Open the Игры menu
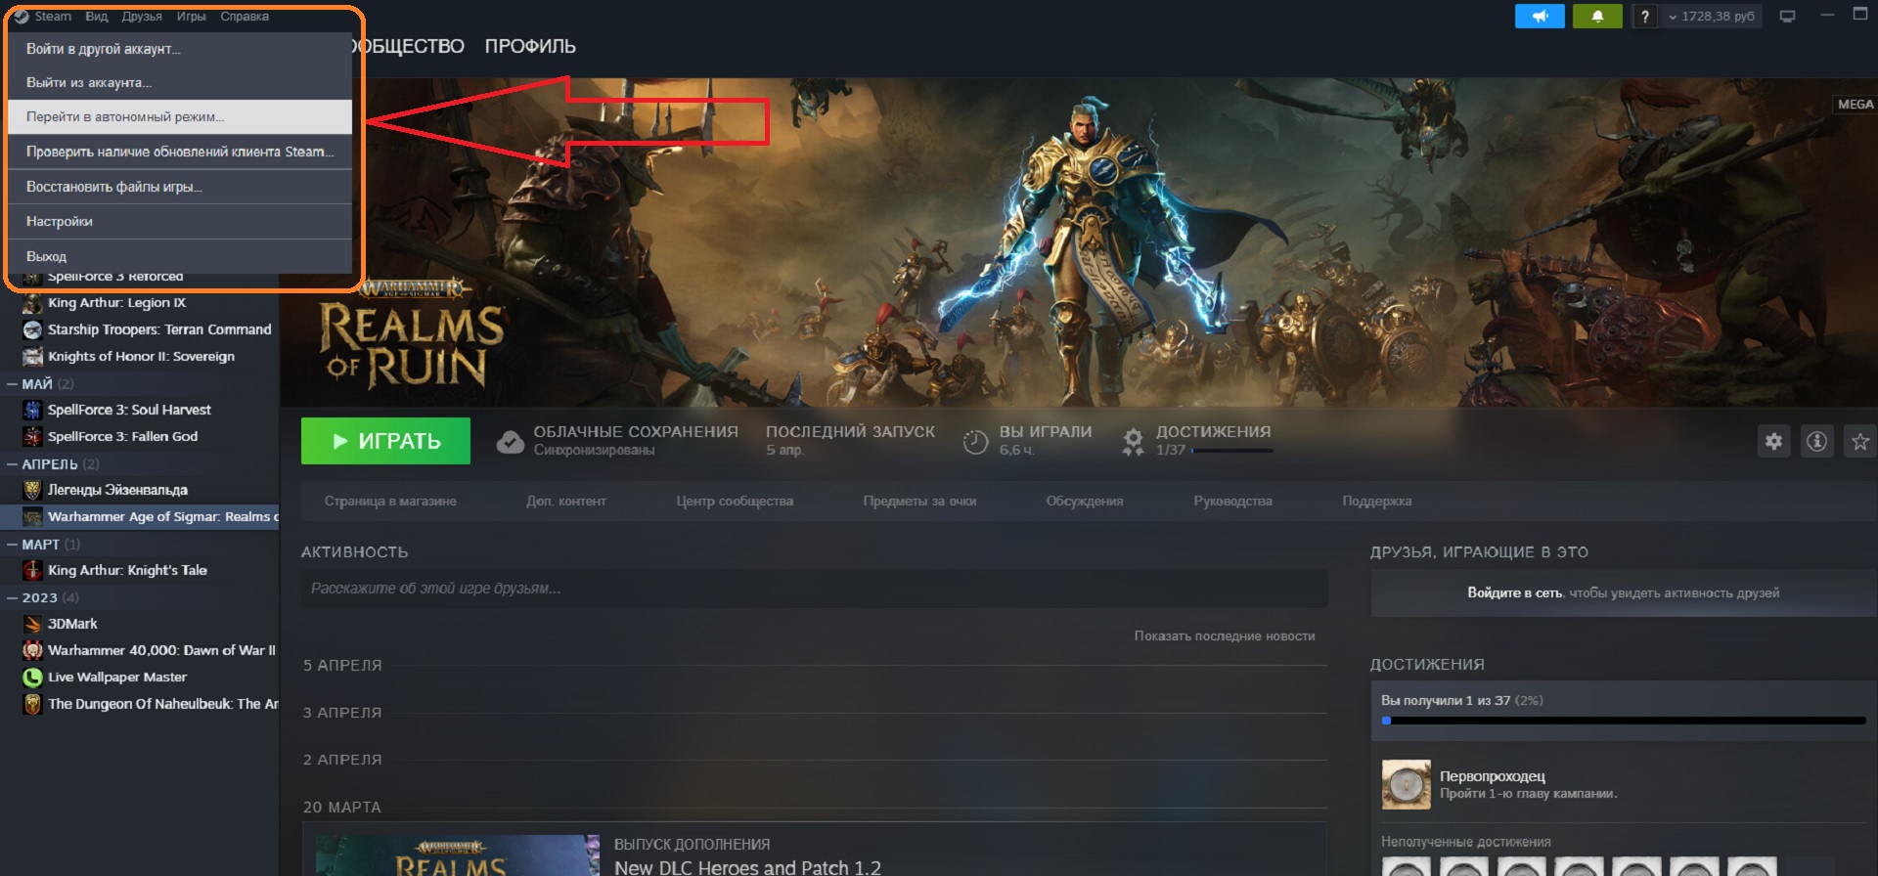Screen dimensions: 1878x876 click(x=192, y=17)
